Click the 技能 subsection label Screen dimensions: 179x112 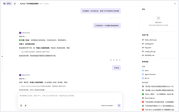[143, 66]
